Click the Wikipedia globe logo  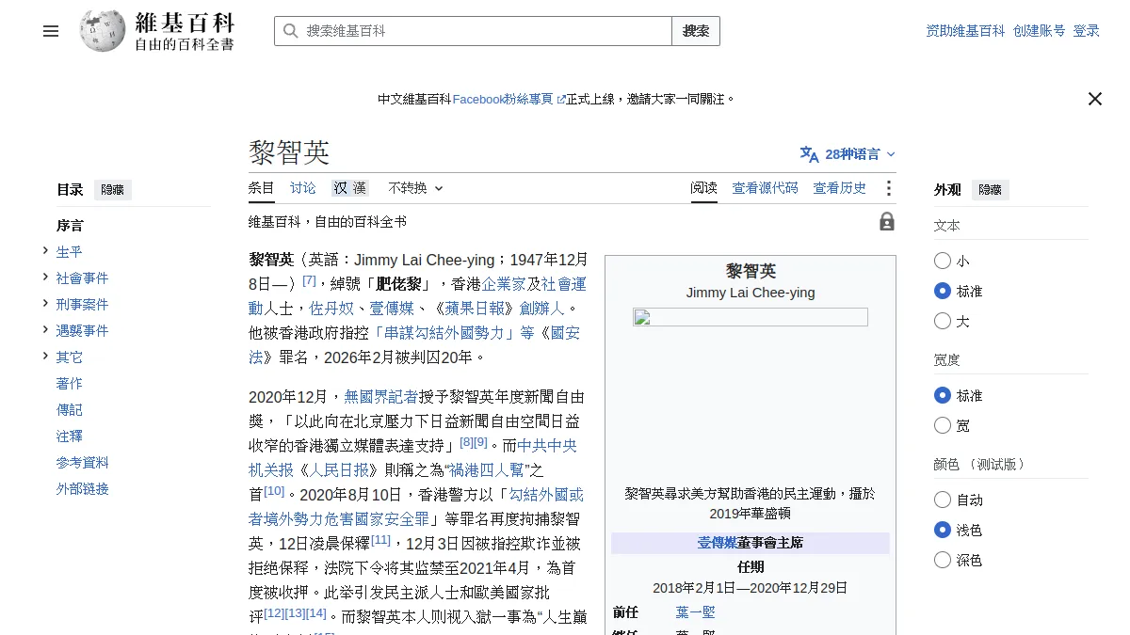tap(103, 31)
